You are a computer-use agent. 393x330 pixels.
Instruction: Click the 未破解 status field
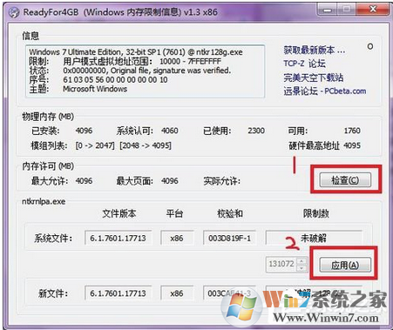click(x=314, y=238)
